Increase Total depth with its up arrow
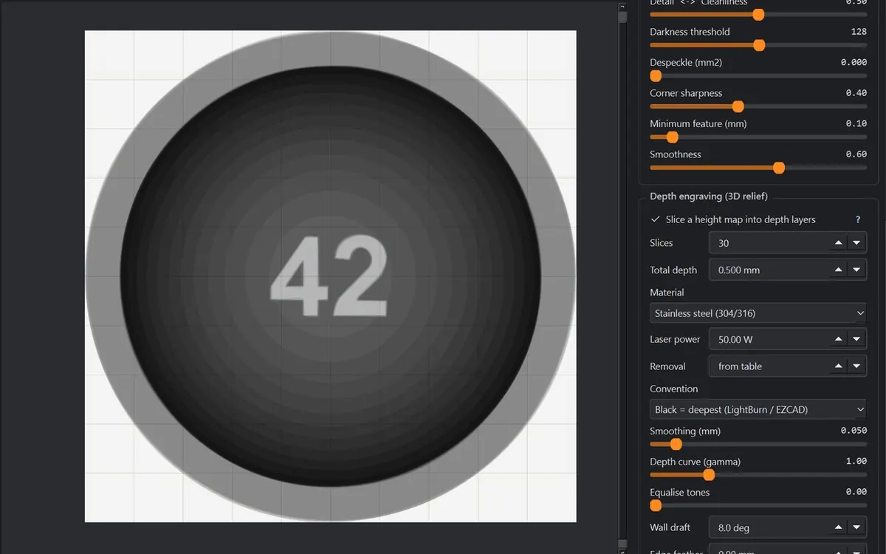The image size is (886, 554). tap(839, 270)
